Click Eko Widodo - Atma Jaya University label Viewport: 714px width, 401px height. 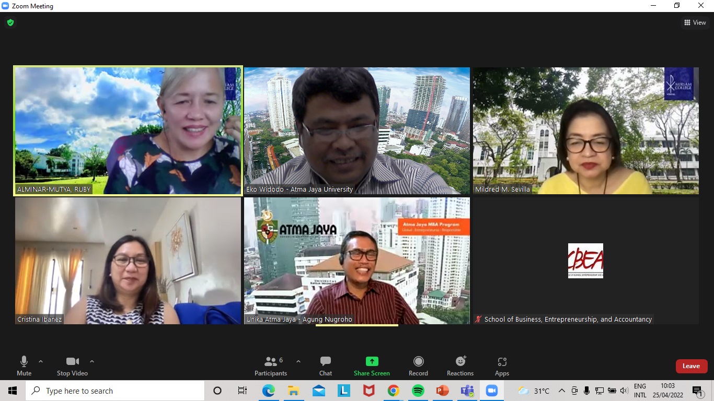point(300,189)
